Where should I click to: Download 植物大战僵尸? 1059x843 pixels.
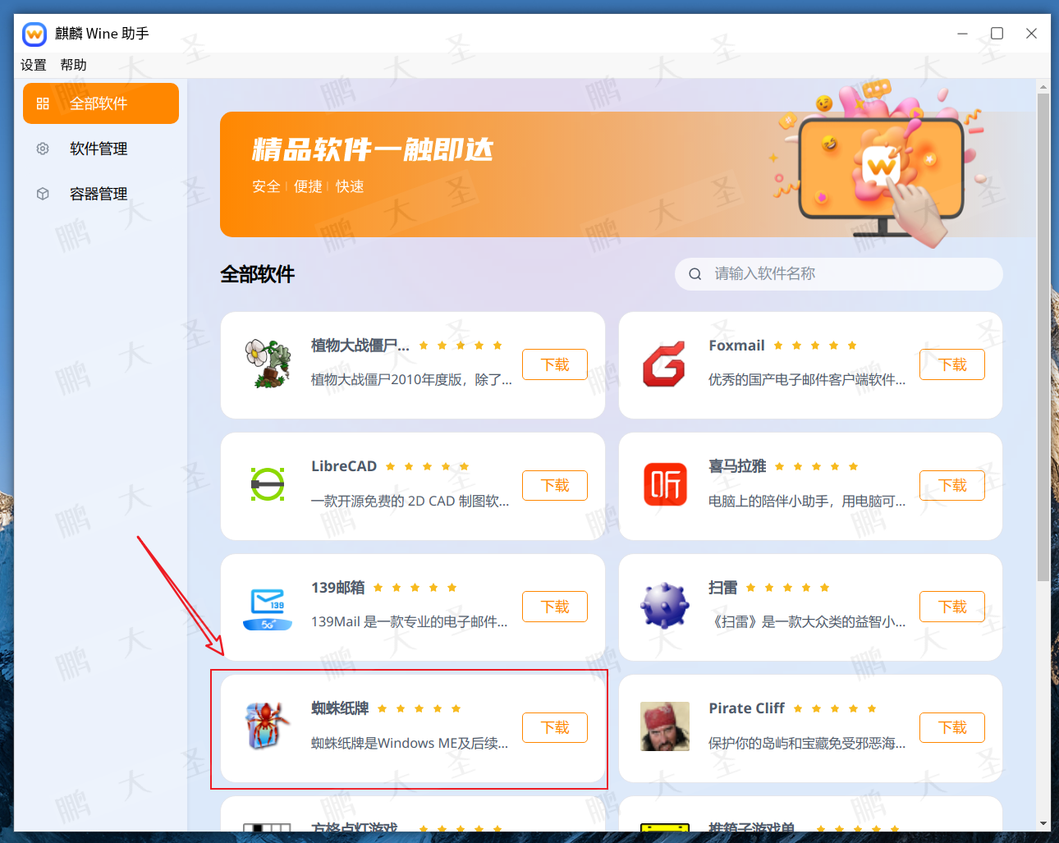[x=555, y=364]
